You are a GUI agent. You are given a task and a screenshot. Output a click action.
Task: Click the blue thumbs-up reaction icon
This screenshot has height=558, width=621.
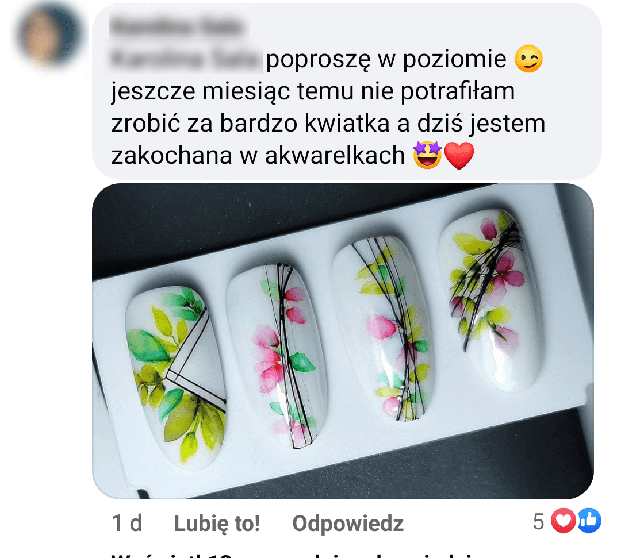(x=589, y=521)
